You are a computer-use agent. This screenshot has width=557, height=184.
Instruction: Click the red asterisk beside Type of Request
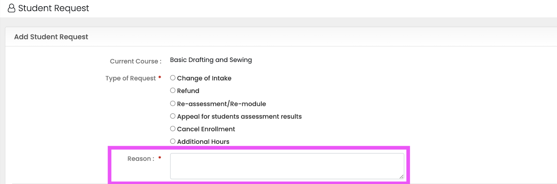[x=160, y=77]
